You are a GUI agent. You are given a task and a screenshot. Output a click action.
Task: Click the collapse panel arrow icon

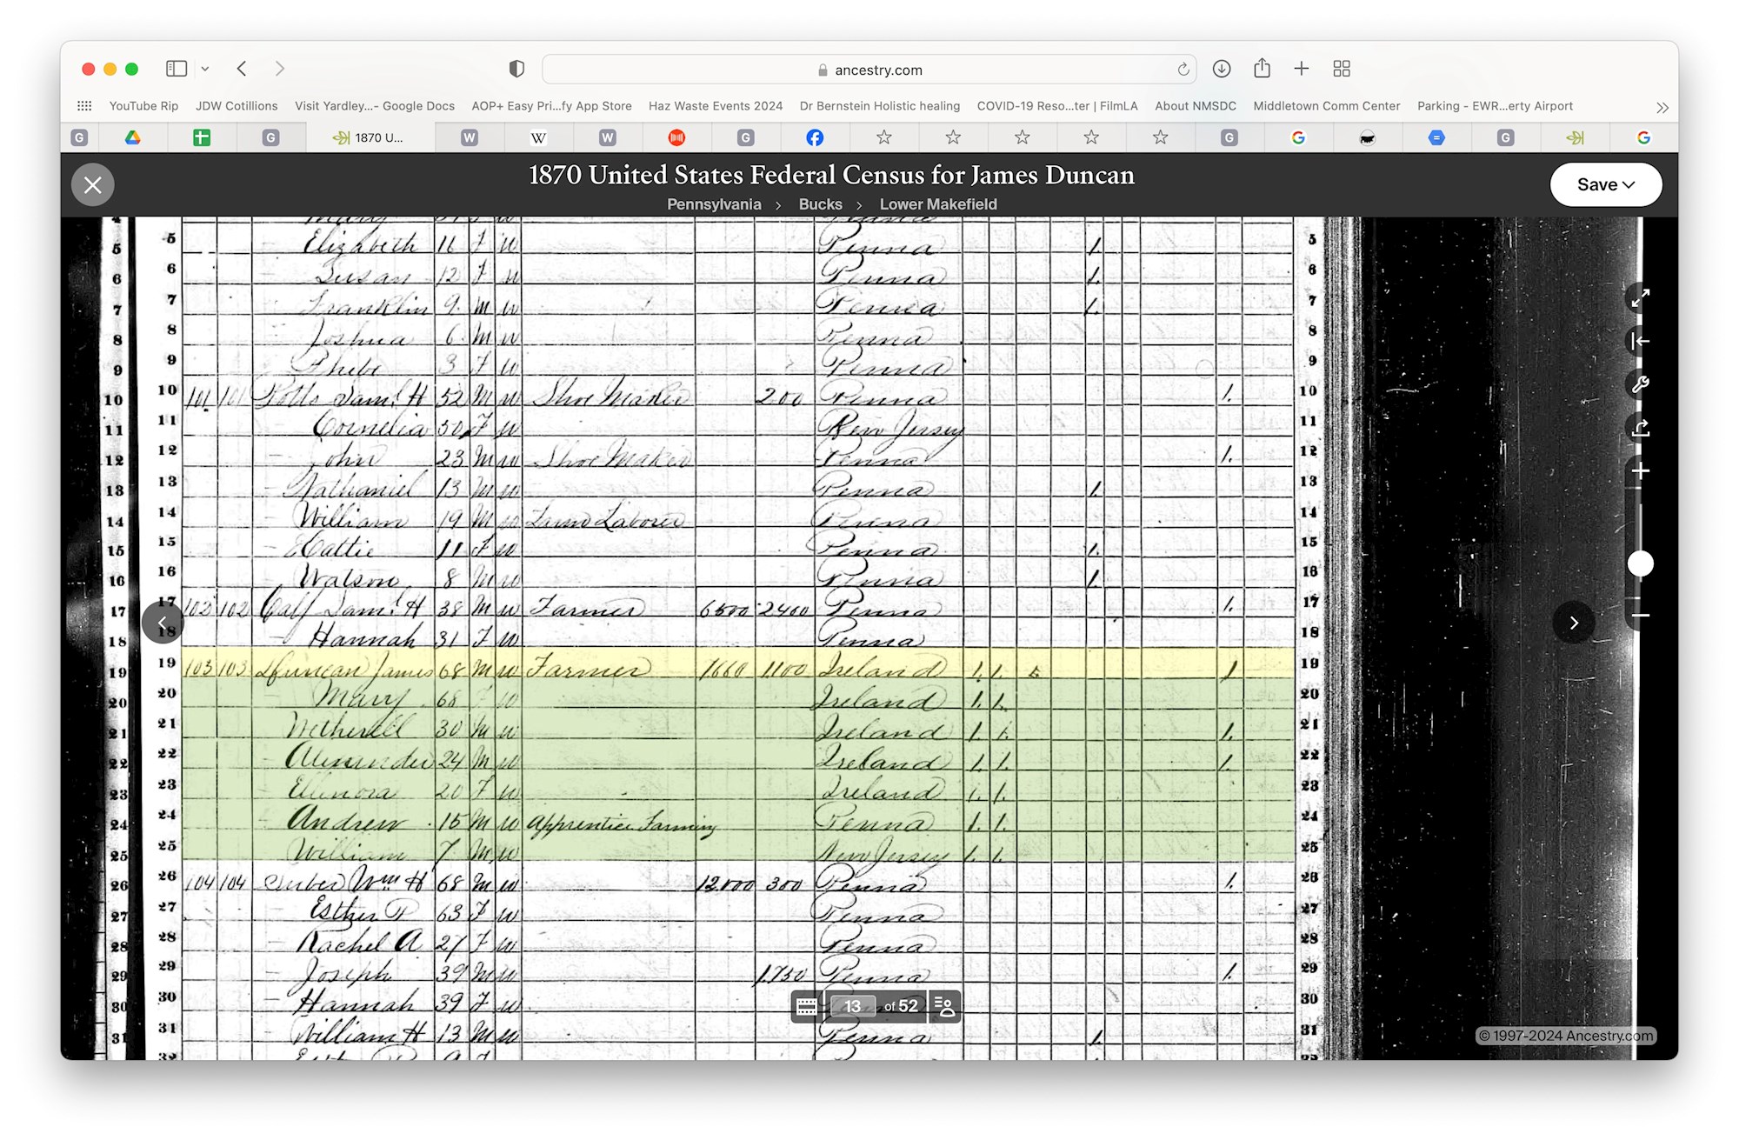coord(1640,342)
